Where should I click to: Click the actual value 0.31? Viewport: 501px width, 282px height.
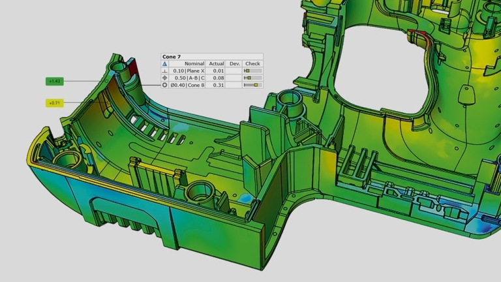219,85
